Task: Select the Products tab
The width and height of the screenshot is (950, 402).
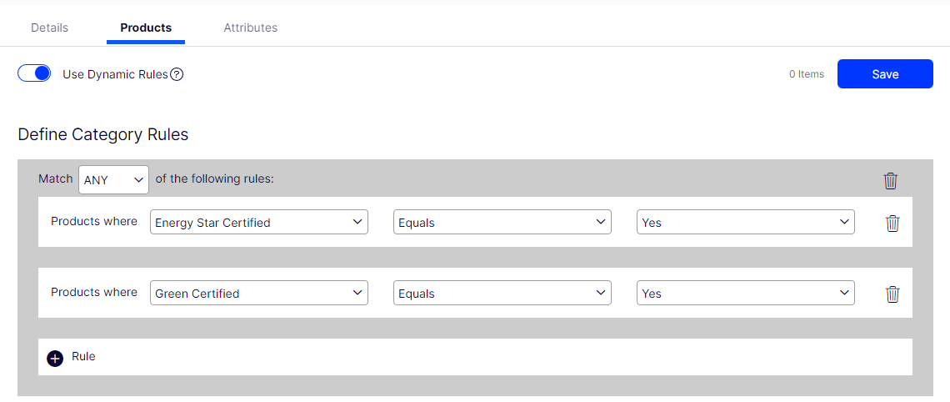Action: pyautogui.click(x=146, y=28)
